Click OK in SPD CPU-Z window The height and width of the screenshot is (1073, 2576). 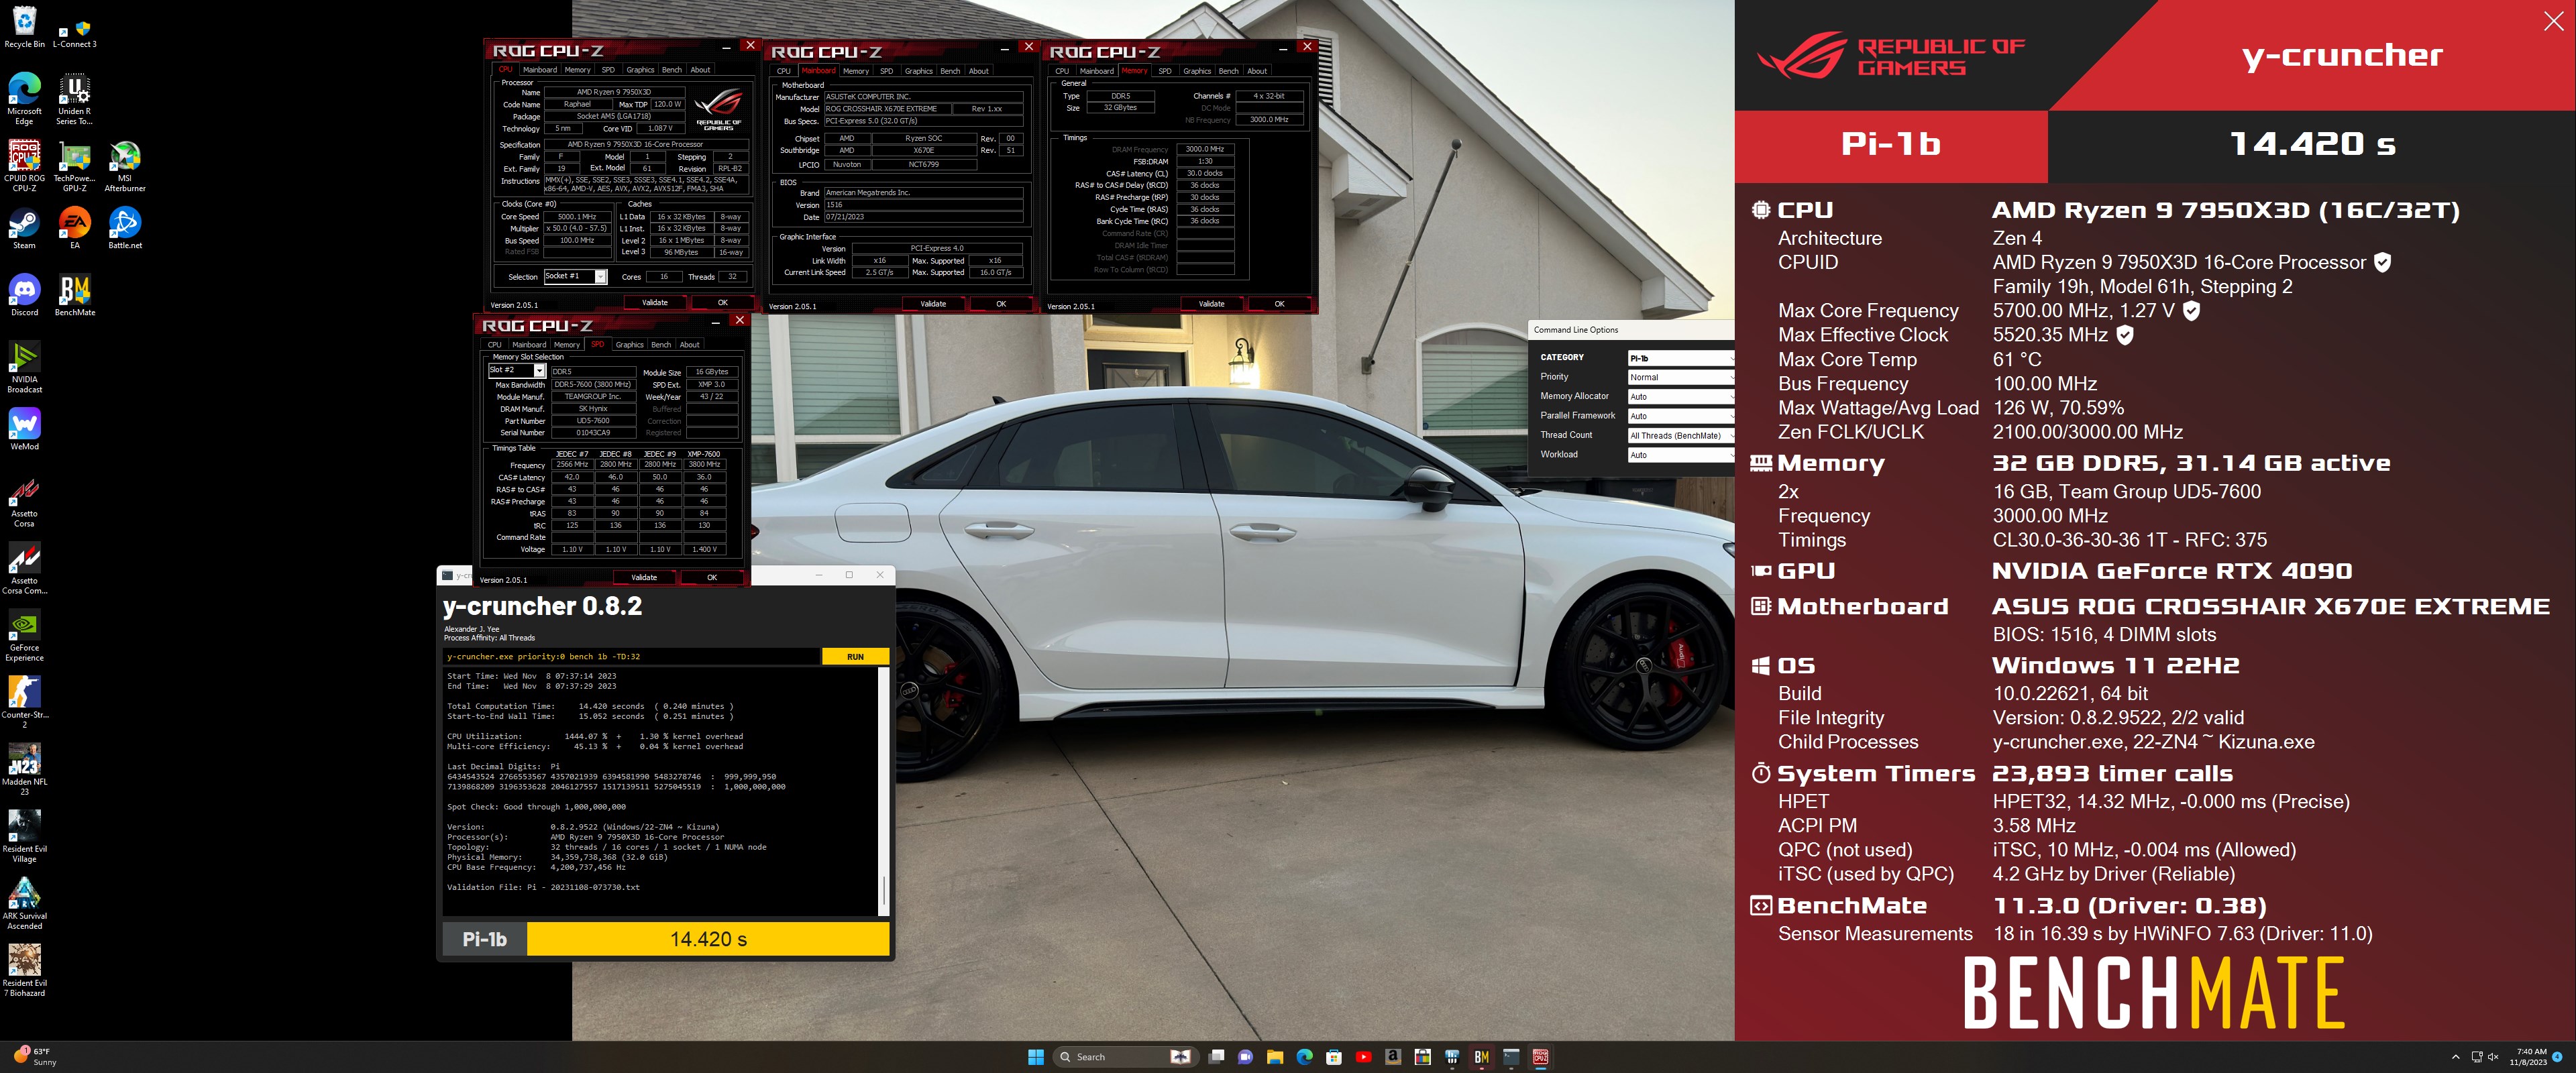tap(712, 577)
